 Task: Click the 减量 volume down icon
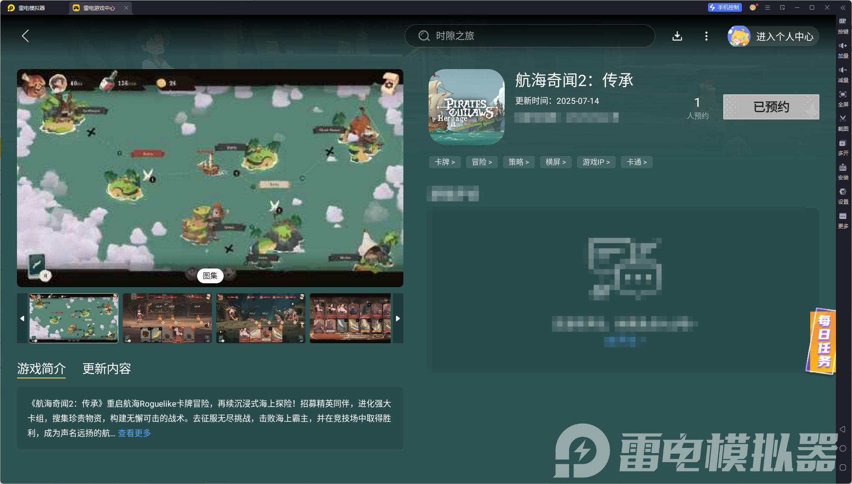point(843,74)
